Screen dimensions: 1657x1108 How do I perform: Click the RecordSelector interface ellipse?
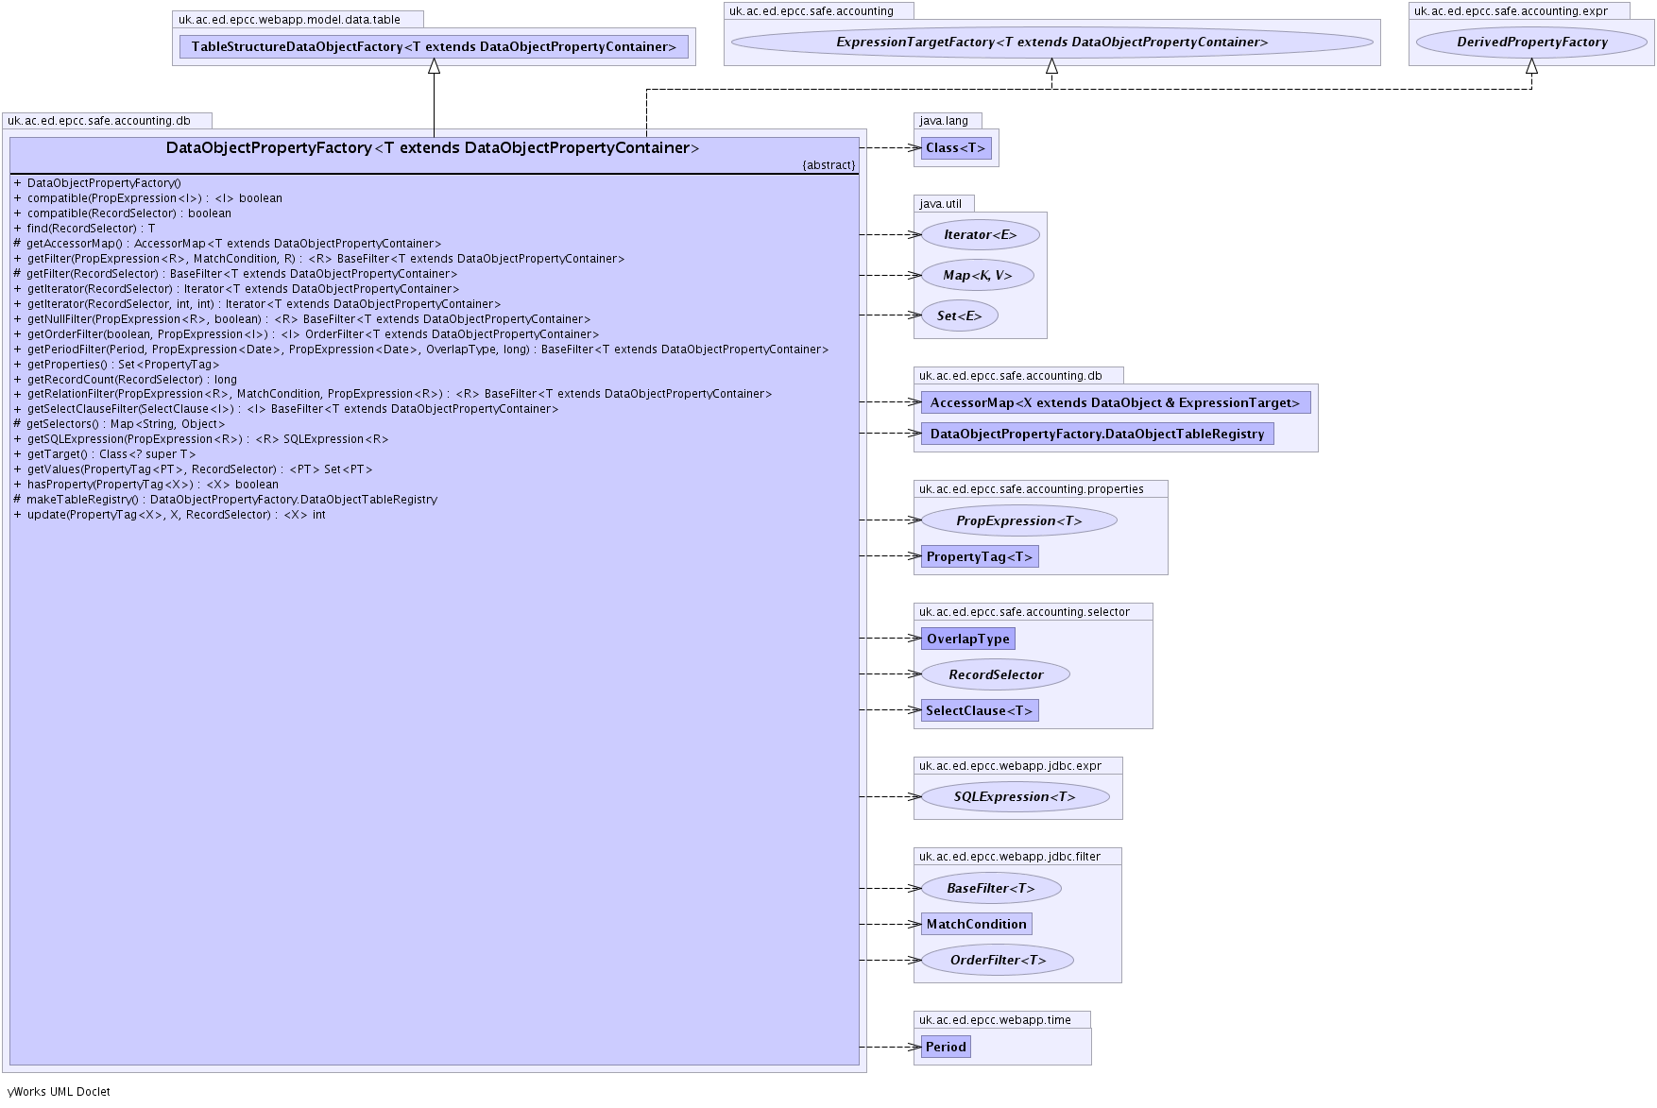(996, 674)
